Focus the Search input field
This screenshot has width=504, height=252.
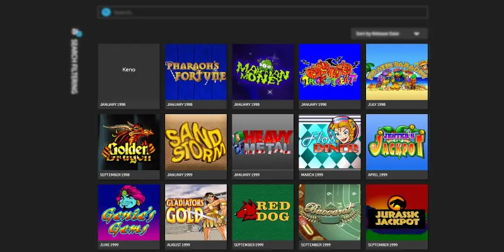[263, 13]
